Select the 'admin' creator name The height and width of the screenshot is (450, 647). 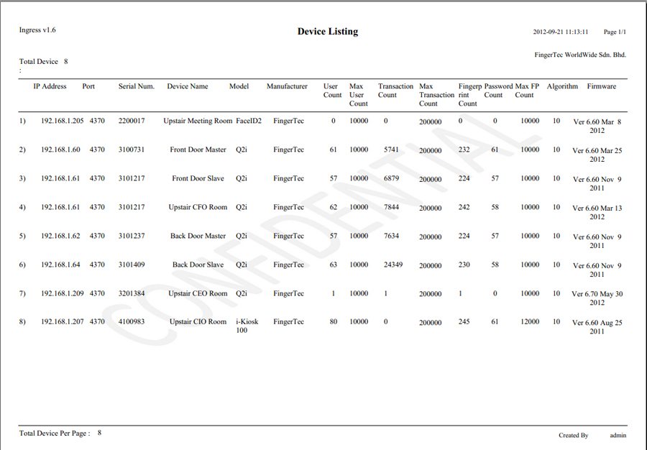point(618,436)
